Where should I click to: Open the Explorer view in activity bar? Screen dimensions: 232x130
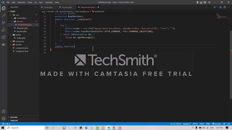4,8
